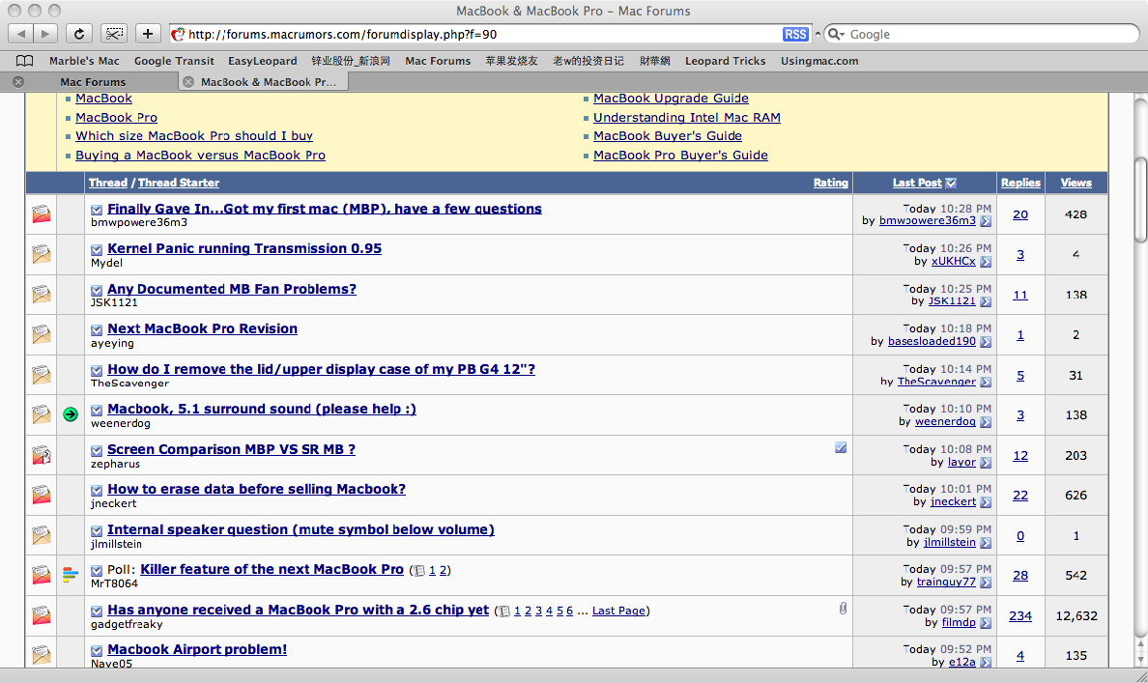This screenshot has width=1148, height=683.
Task: Click the Thread Starter header link
Action: [x=179, y=183]
